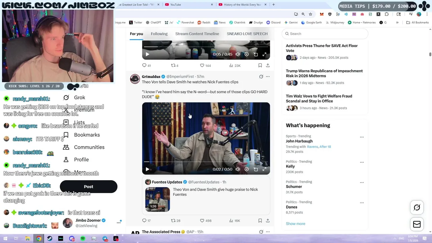This screenshot has height=243, width=432.
Task: Mute the upper video volume icon
Action: pos(238,54)
